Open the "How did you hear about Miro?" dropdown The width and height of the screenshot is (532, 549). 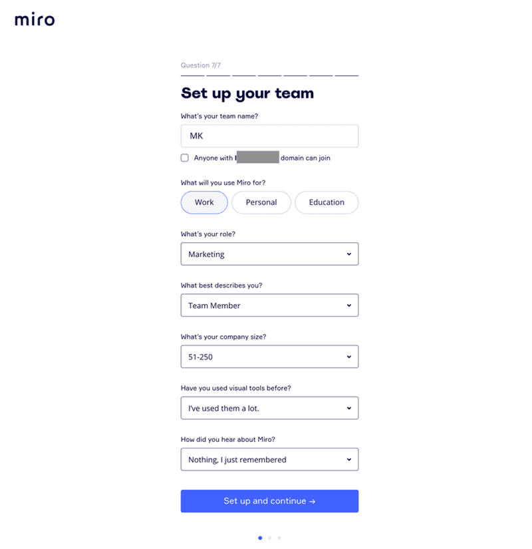(x=269, y=459)
